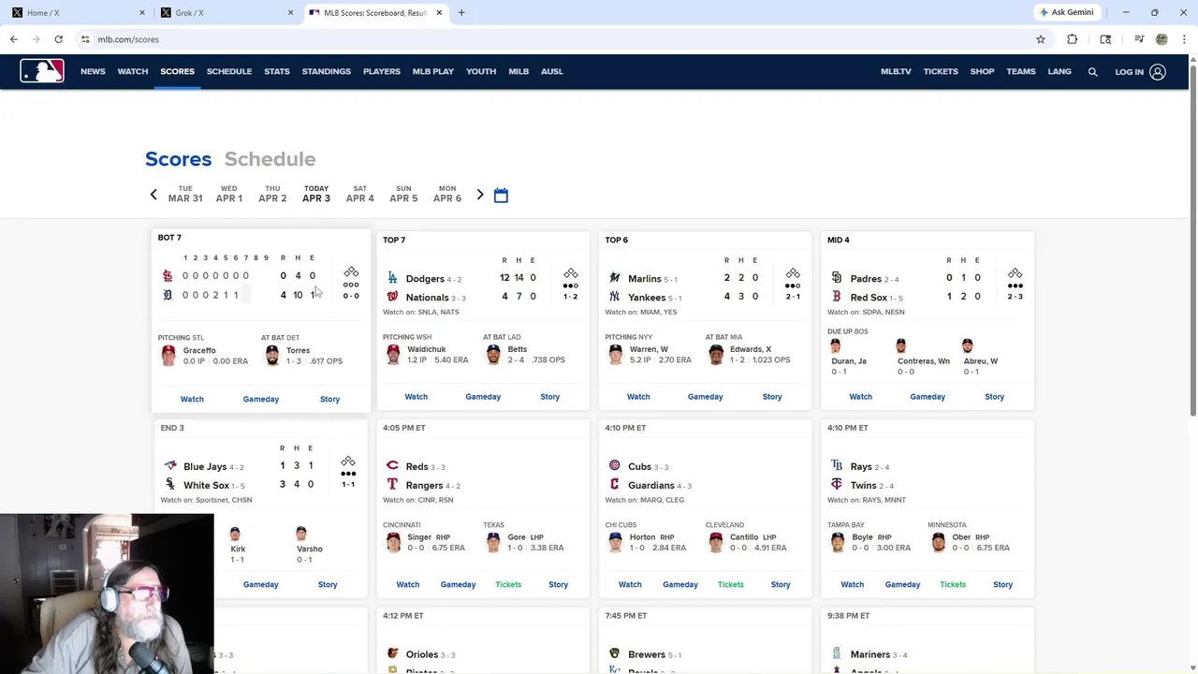Image resolution: width=1198 pixels, height=674 pixels.
Task: Click the Reds team logo
Action: click(x=393, y=466)
